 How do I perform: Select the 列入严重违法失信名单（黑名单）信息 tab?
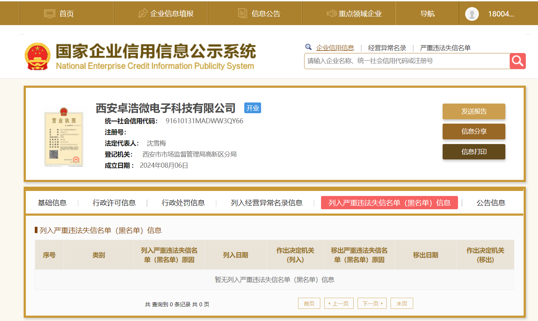(390, 203)
